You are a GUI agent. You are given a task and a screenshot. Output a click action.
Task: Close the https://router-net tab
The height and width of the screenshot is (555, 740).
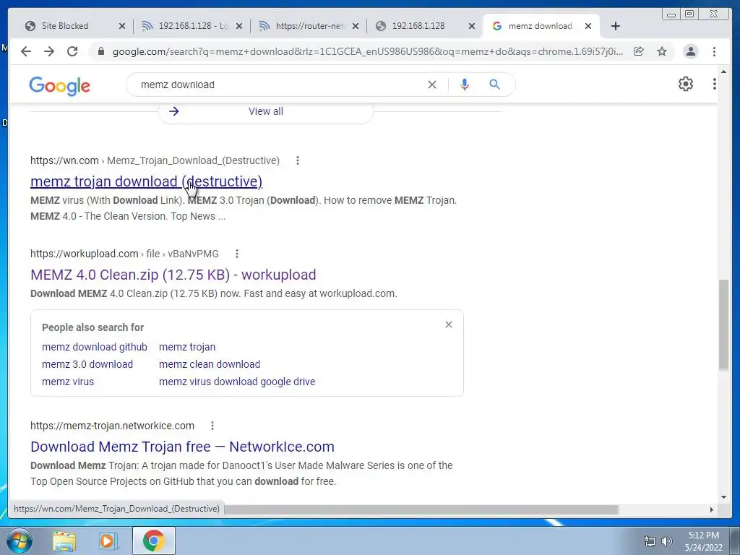tap(356, 26)
